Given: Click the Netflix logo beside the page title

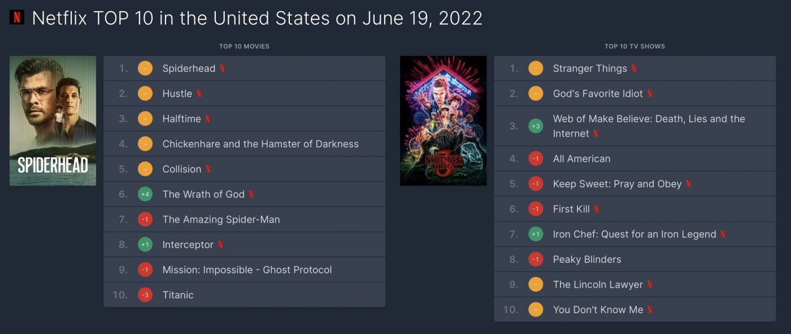Looking at the screenshot, I should coord(17,18).
